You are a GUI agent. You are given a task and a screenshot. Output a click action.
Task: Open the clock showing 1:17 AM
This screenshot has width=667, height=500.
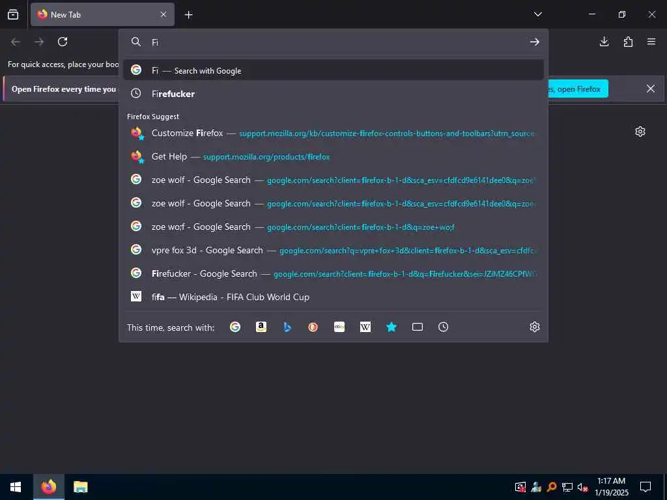(611, 487)
